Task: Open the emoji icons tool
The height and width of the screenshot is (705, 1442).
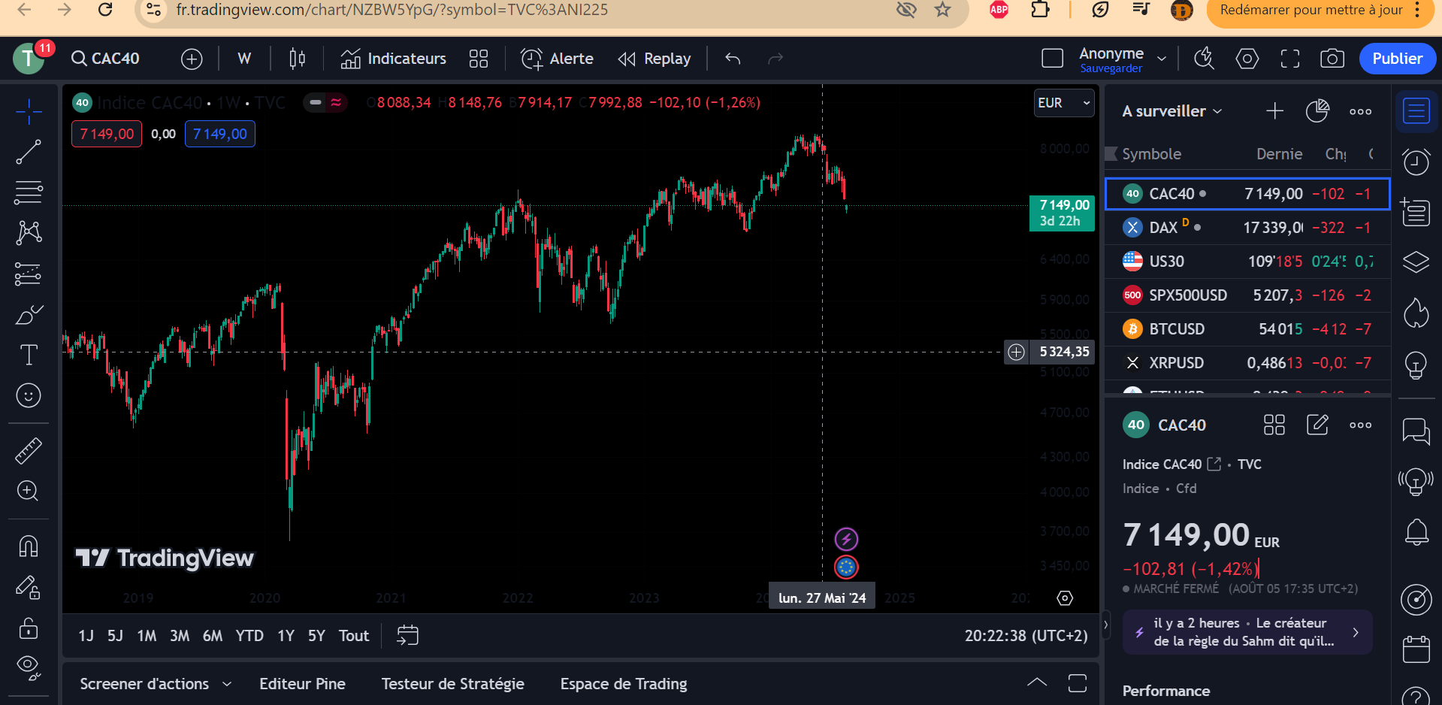Action: (x=29, y=395)
